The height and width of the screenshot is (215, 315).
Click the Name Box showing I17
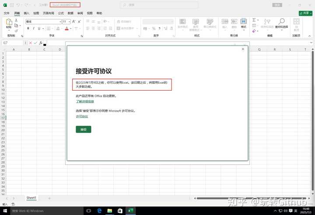pos(12,43)
